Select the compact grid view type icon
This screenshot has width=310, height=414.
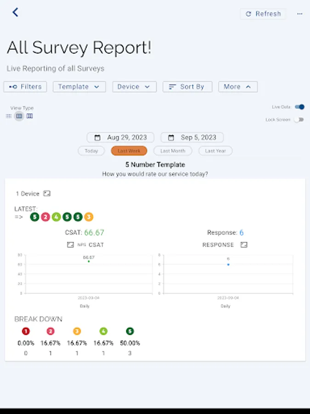[9, 116]
